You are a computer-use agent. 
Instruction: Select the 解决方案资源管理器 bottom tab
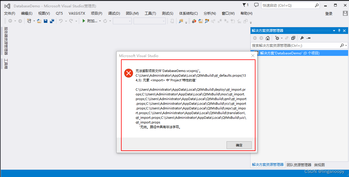coord(267,164)
